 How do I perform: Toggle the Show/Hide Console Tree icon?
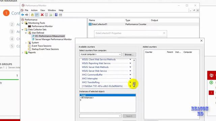pyautogui.click(x=37, y=15)
